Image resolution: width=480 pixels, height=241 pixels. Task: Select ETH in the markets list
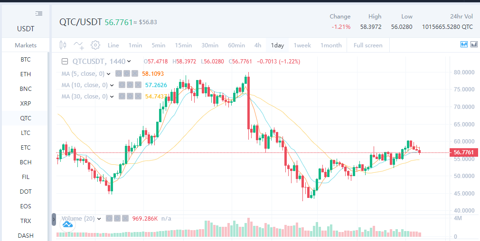tap(26, 74)
